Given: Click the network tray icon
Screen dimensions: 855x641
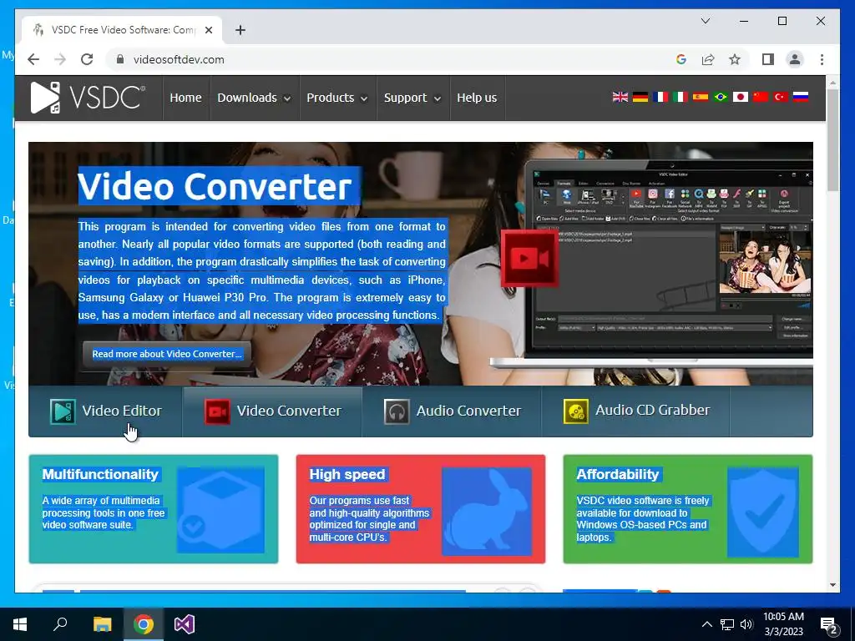Looking at the screenshot, I should (727, 624).
